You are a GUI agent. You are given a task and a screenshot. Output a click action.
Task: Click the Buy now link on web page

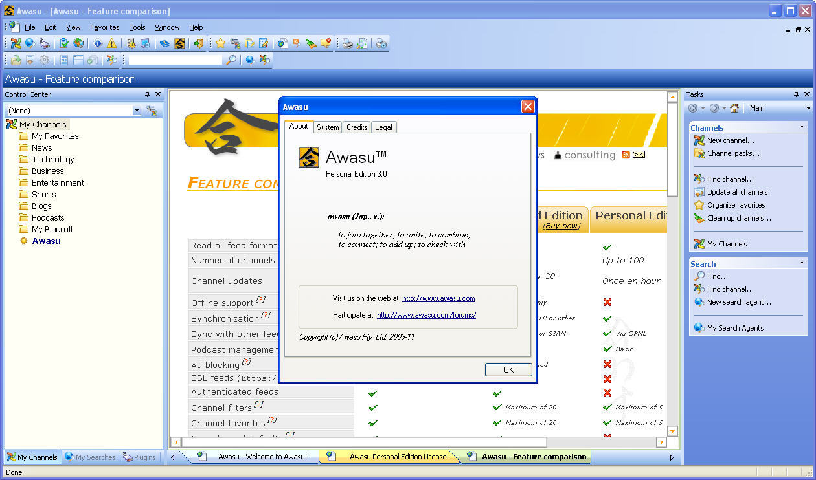tap(561, 226)
